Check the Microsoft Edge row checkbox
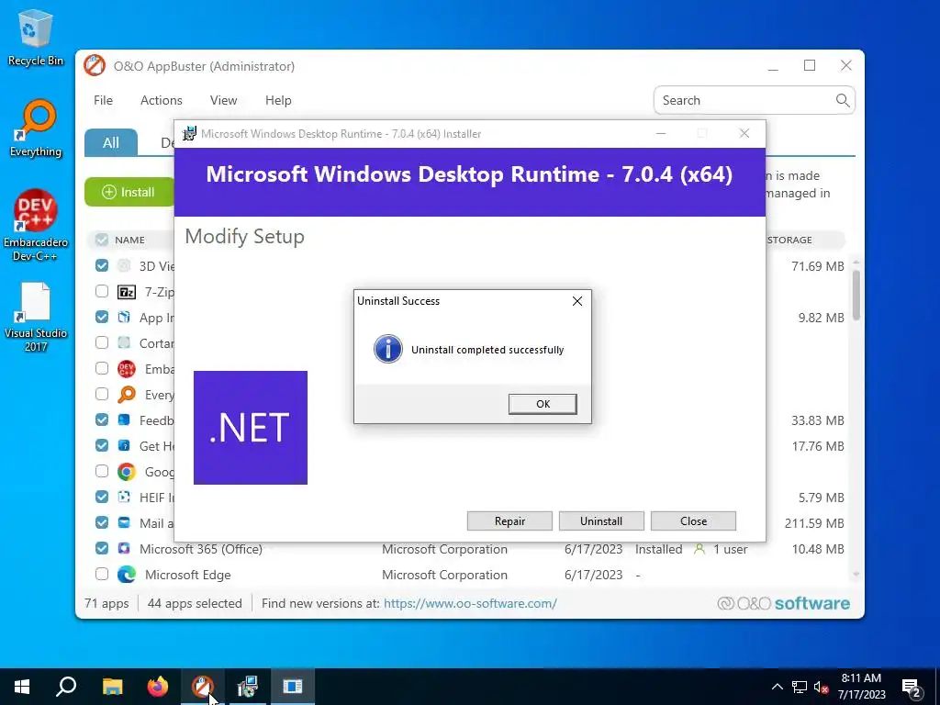 pos(102,575)
